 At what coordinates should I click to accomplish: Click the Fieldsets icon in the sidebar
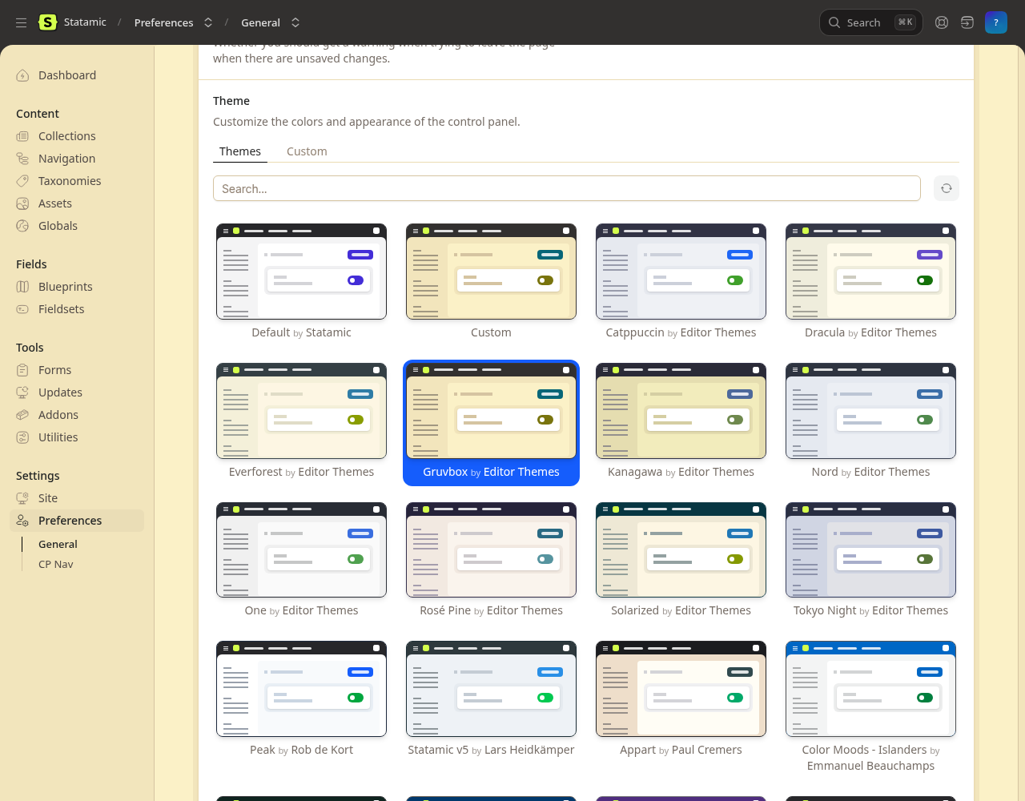click(22, 309)
